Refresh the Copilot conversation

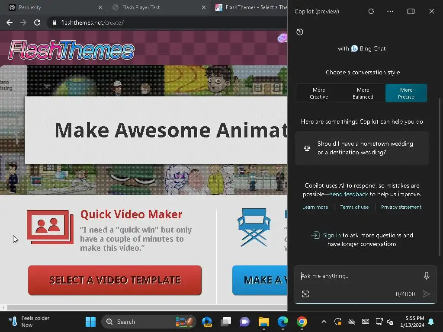(x=371, y=11)
